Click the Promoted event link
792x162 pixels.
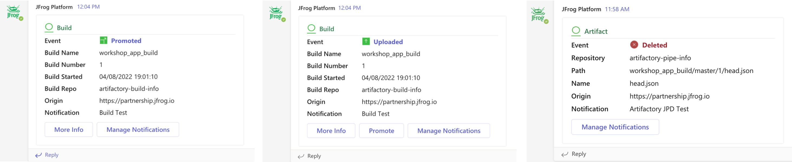pos(126,41)
